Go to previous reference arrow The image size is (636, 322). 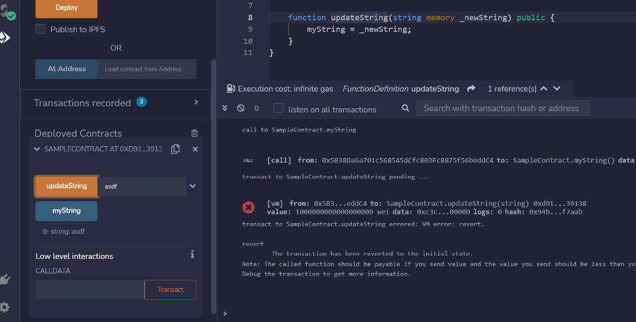[544, 88]
